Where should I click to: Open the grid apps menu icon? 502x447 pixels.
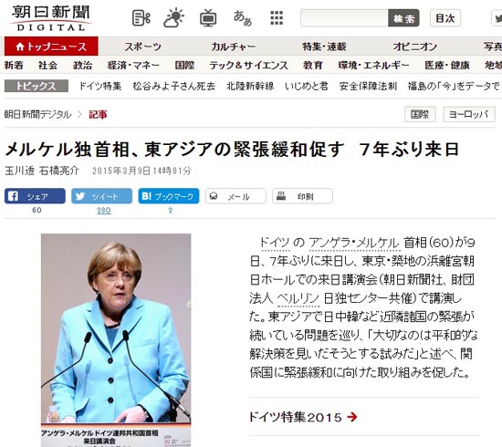click(277, 18)
